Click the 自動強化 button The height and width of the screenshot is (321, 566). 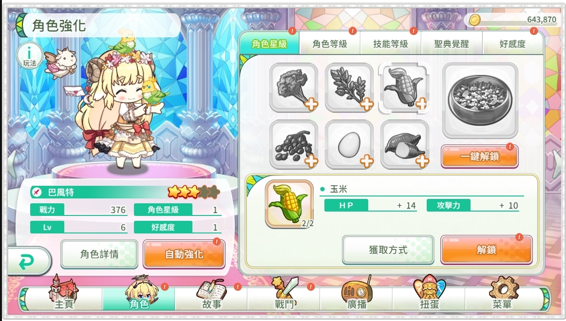(184, 254)
